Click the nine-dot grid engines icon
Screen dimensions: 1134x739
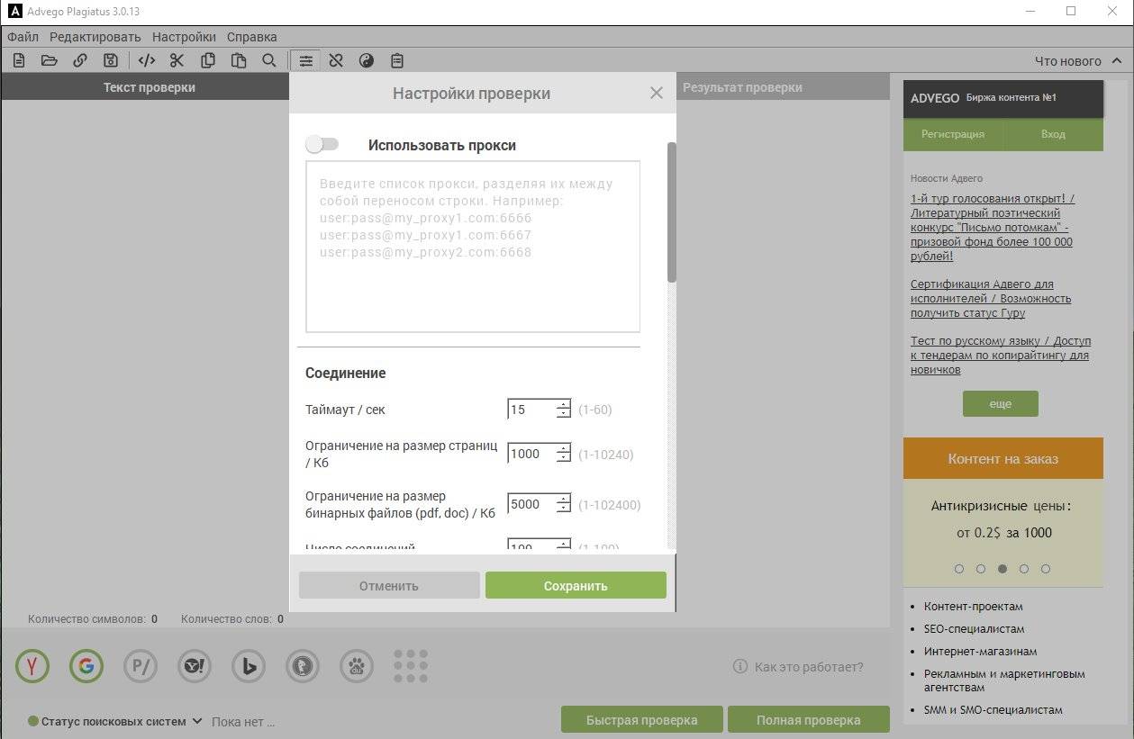coord(411,666)
